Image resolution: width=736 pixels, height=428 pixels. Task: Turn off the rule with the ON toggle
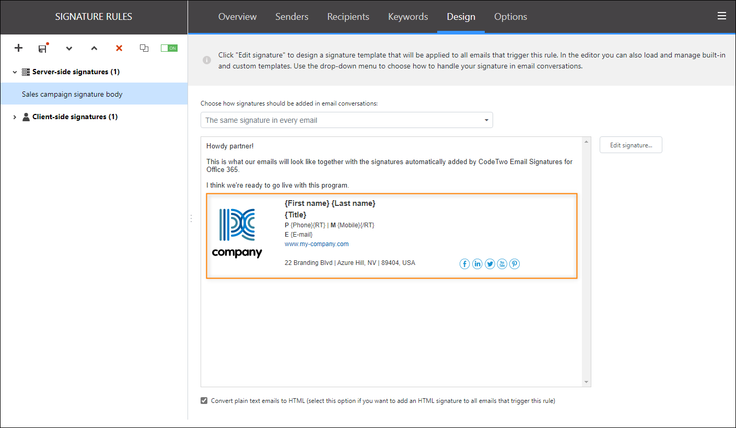[x=169, y=47]
